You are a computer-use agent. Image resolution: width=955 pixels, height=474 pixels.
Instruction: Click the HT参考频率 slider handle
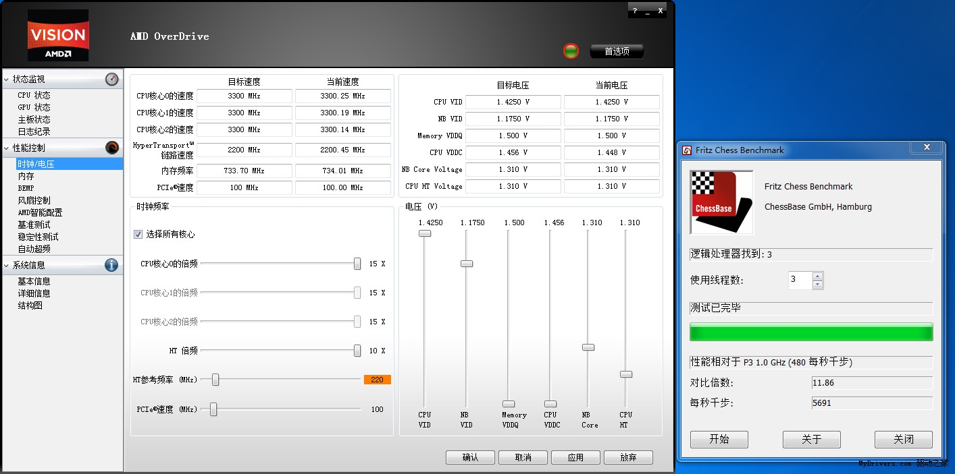tap(215, 380)
